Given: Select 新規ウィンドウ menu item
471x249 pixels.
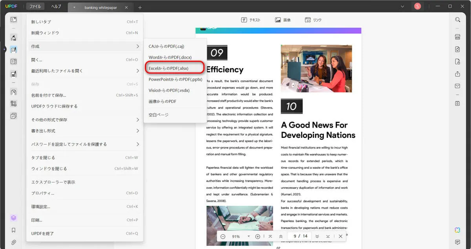Looking at the screenshot, I should coord(84,33).
